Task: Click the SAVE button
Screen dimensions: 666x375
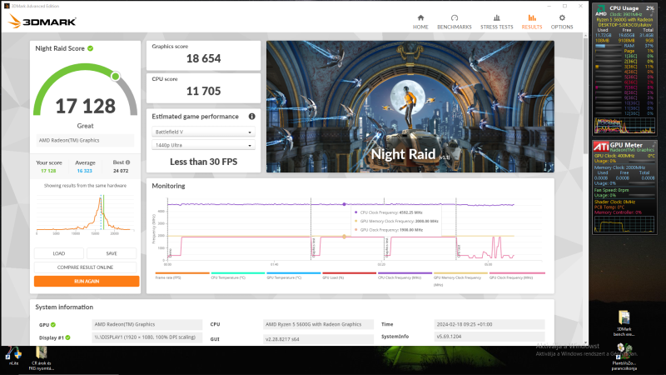Action: point(112,253)
